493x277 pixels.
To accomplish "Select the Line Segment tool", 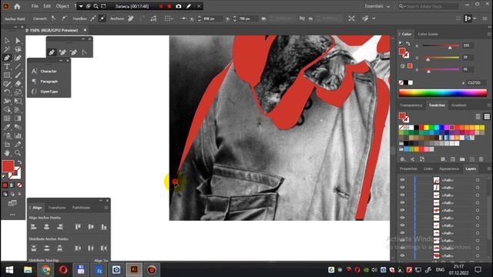I will (18, 66).
